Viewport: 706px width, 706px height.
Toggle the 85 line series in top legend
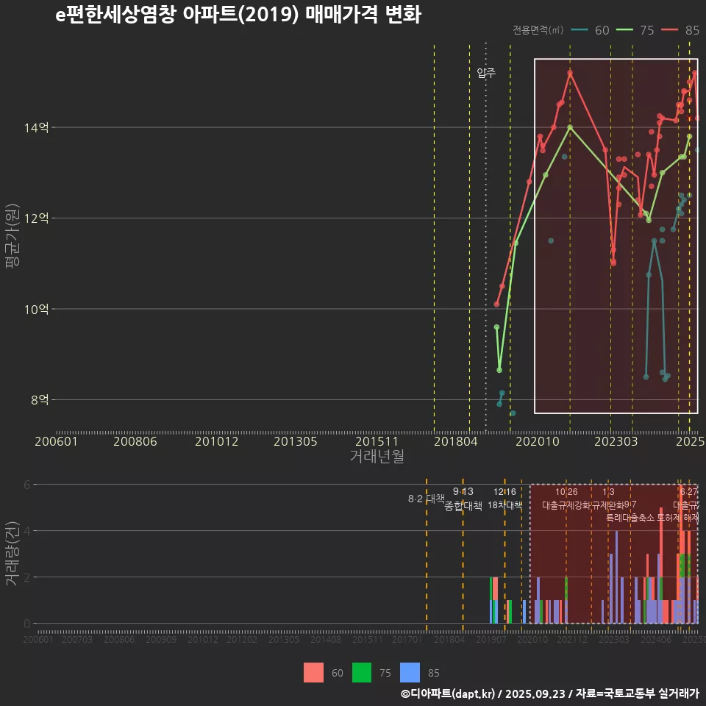coord(681,30)
